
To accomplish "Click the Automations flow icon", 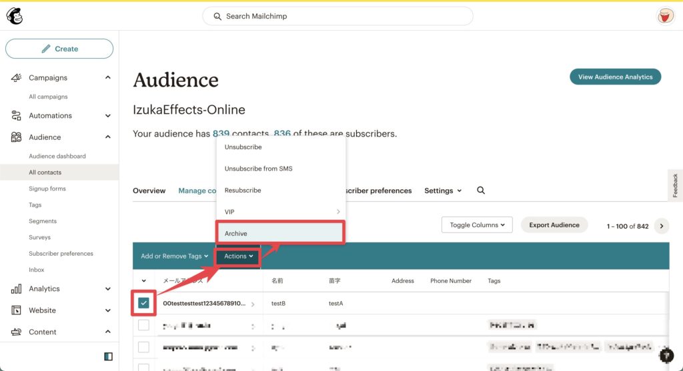I will (x=16, y=115).
